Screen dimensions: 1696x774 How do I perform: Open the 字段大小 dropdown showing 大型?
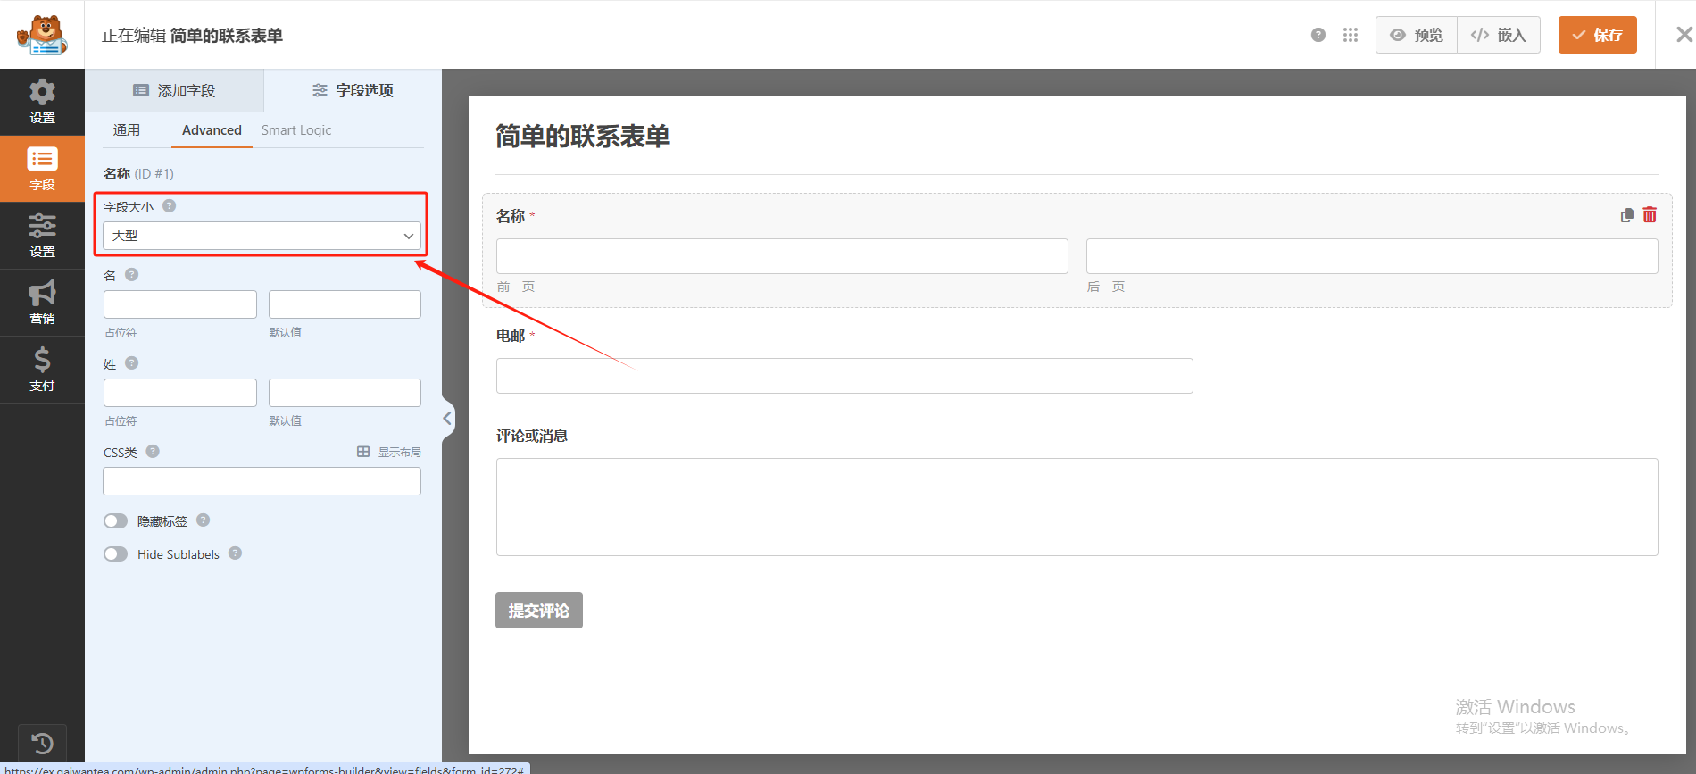pyautogui.click(x=262, y=236)
